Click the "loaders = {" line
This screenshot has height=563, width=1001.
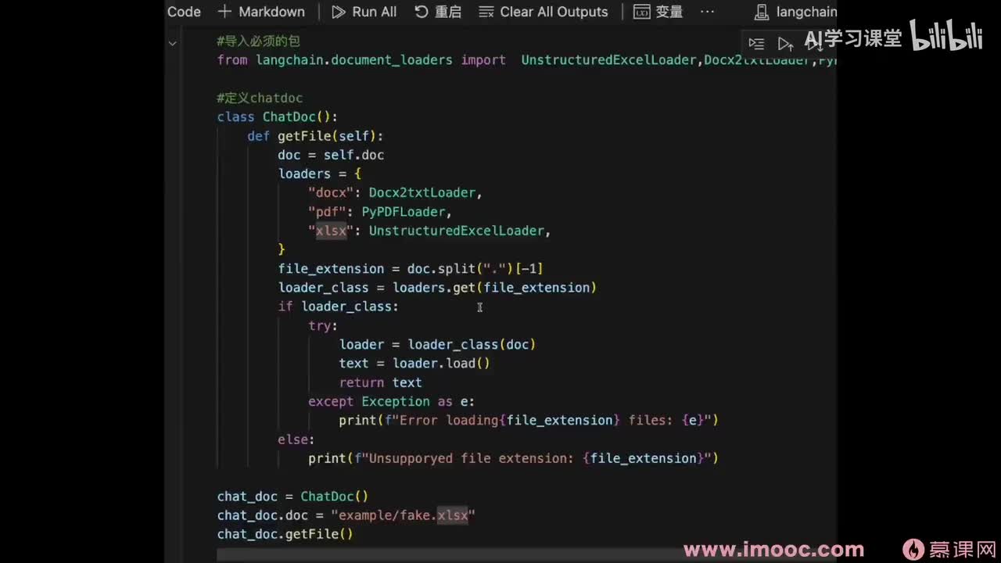click(x=320, y=174)
